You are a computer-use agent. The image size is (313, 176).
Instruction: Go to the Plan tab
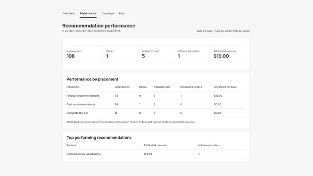pyautogui.click(x=122, y=13)
